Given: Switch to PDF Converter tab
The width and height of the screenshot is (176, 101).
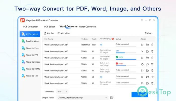Looking at the screenshot, I should click(30, 27).
